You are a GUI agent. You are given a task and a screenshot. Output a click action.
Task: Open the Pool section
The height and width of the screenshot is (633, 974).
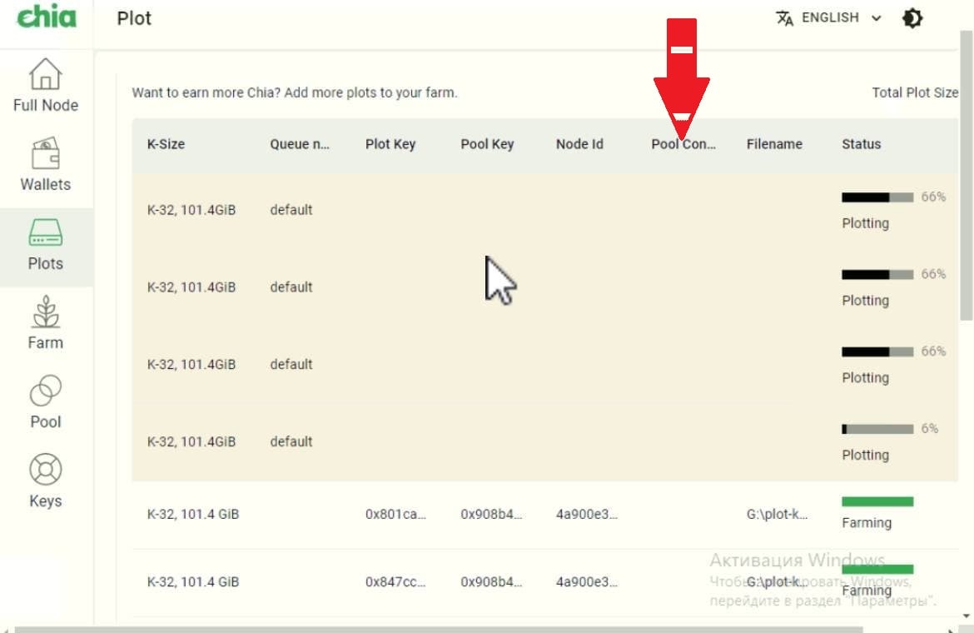point(45,402)
